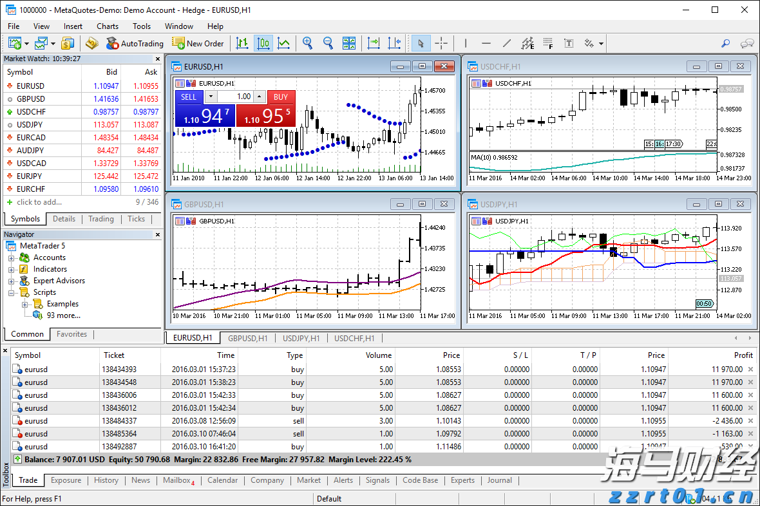
Task: Draw a trendline with the toolbar tool
Action: point(507,43)
